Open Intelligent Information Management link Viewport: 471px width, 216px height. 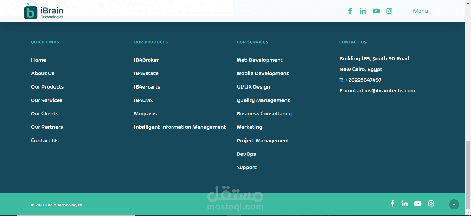180,127
